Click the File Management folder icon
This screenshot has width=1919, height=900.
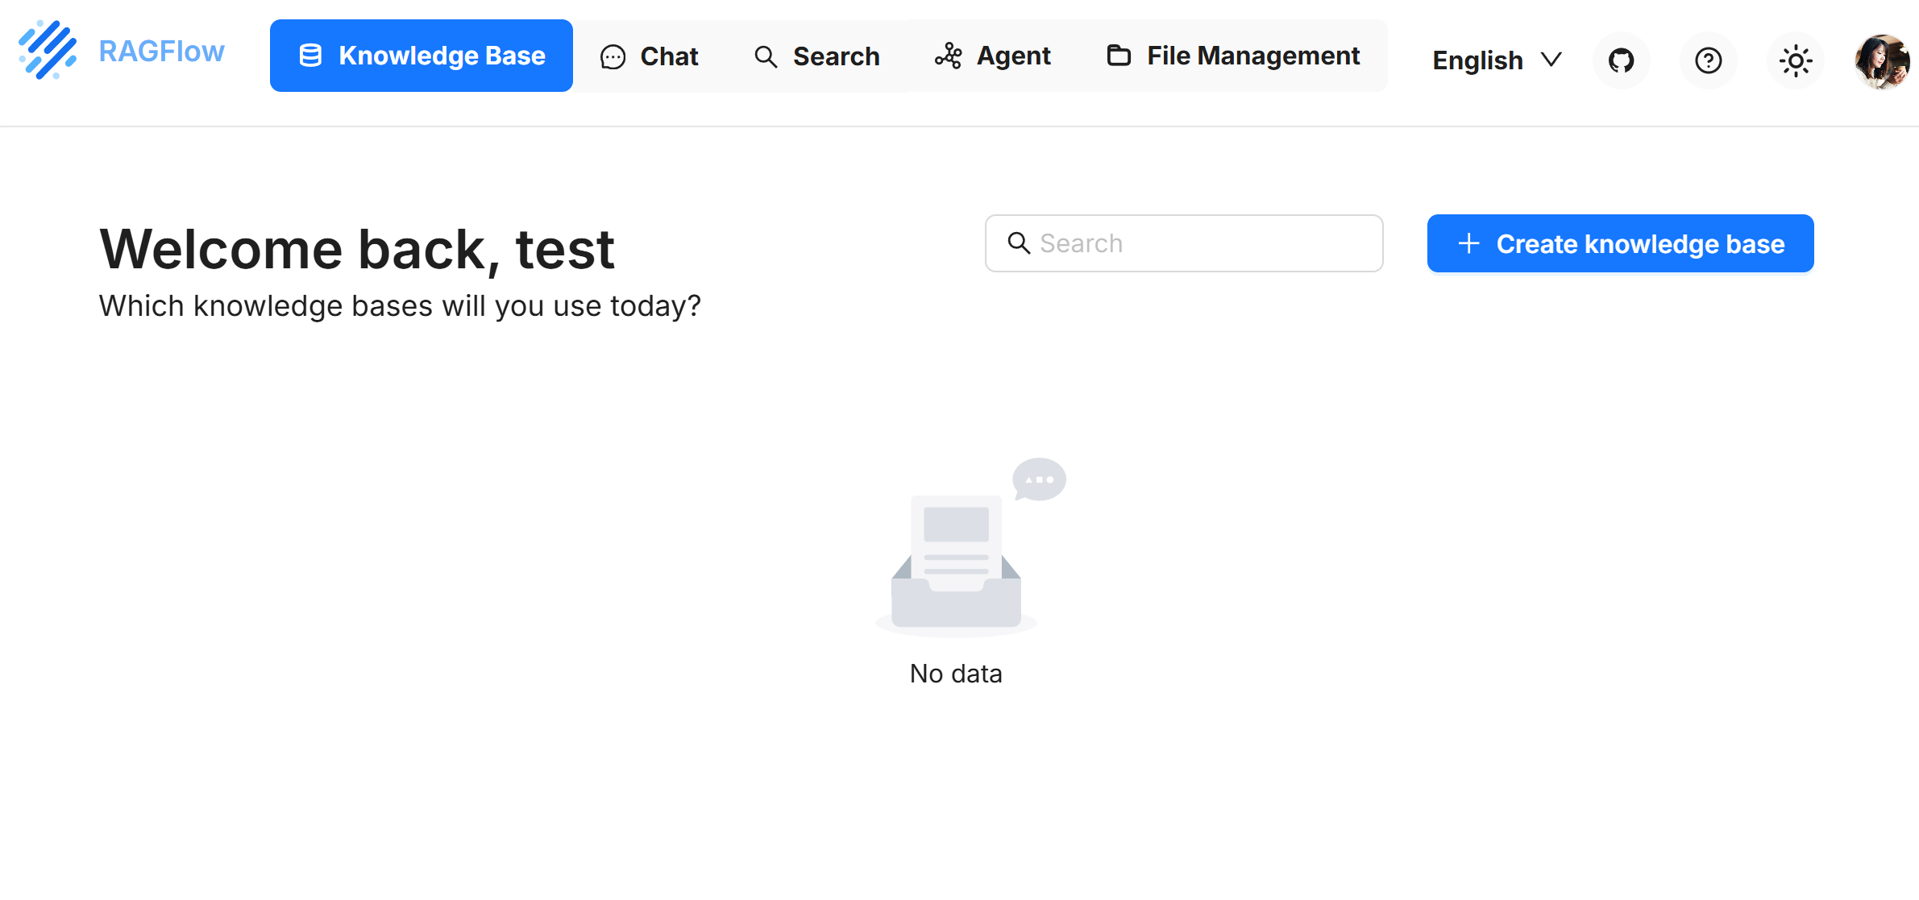pyautogui.click(x=1119, y=55)
